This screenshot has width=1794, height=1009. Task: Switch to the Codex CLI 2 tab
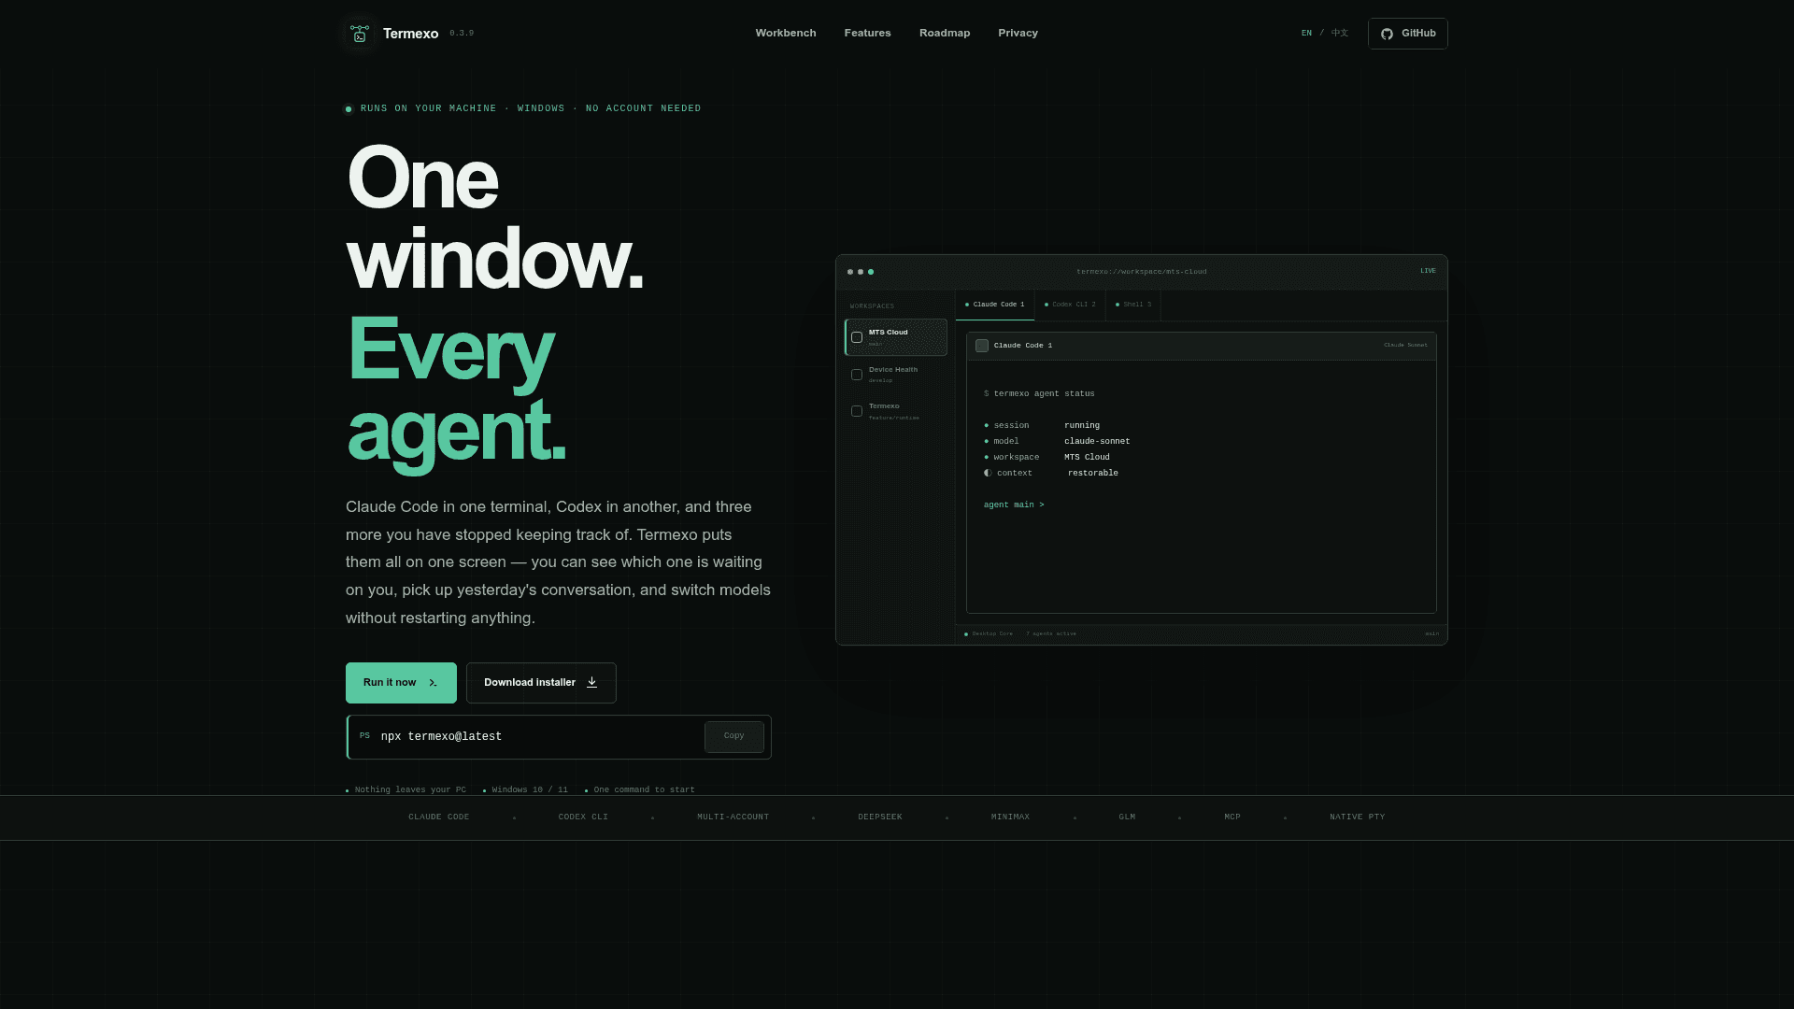[1070, 305]
